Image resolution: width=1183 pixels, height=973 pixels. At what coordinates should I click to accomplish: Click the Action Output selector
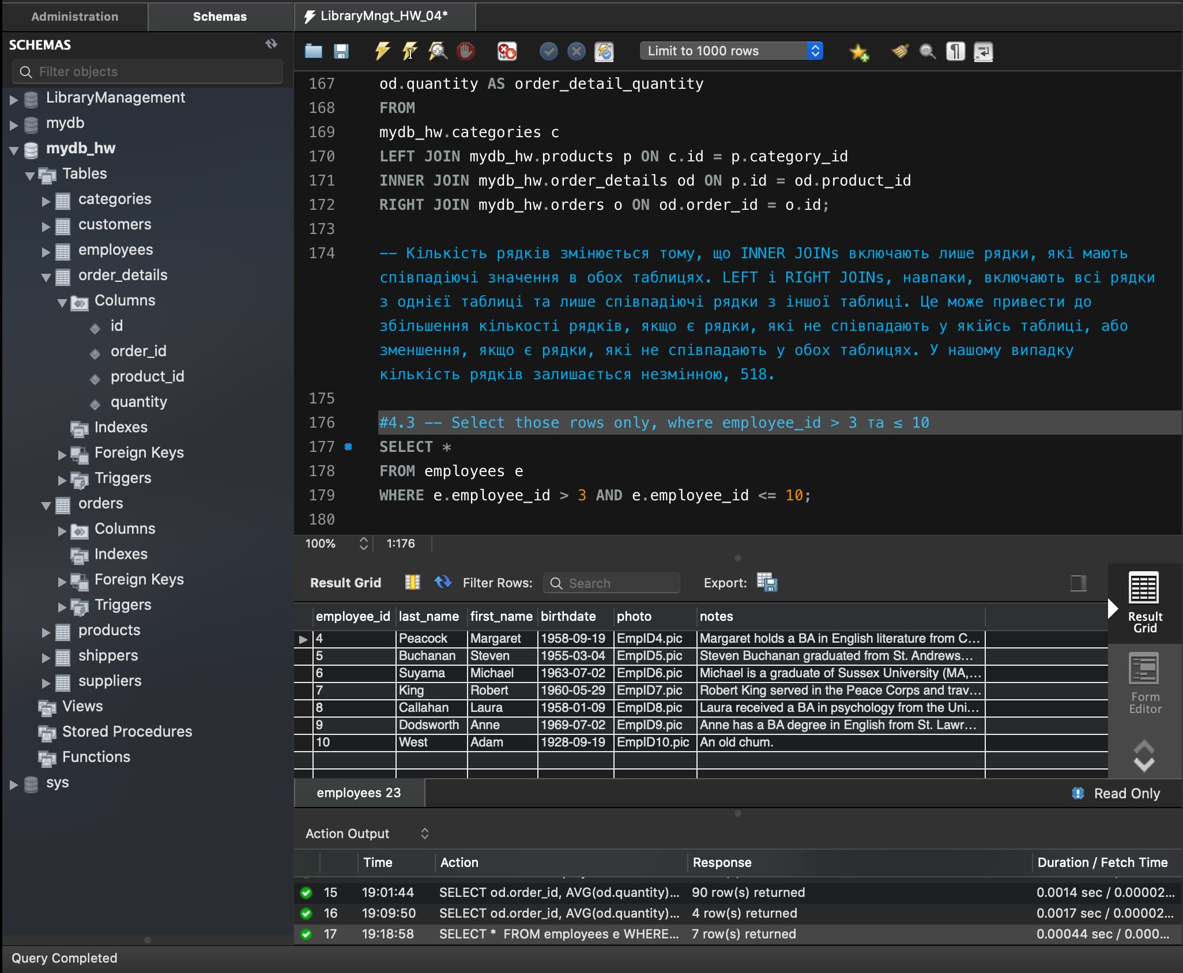[367, 834]
